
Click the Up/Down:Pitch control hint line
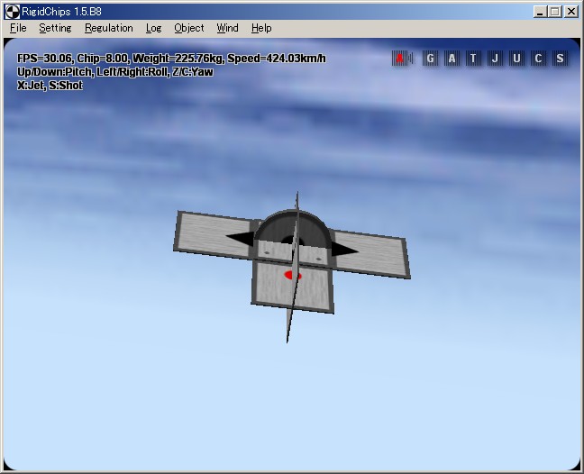click(x=115, y=72)
